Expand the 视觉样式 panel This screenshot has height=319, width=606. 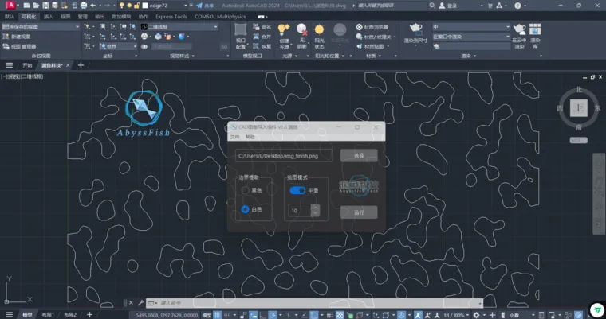coord(183,56)
